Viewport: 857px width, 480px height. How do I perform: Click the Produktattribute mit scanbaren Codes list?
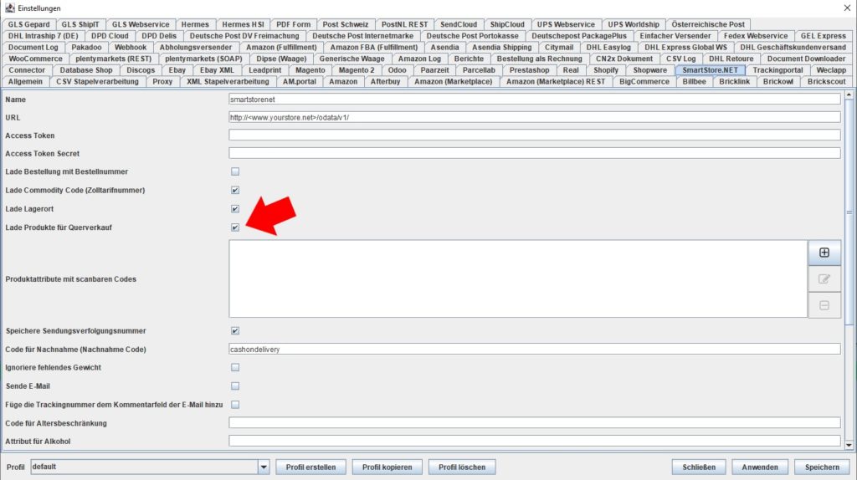click(518, 278)
